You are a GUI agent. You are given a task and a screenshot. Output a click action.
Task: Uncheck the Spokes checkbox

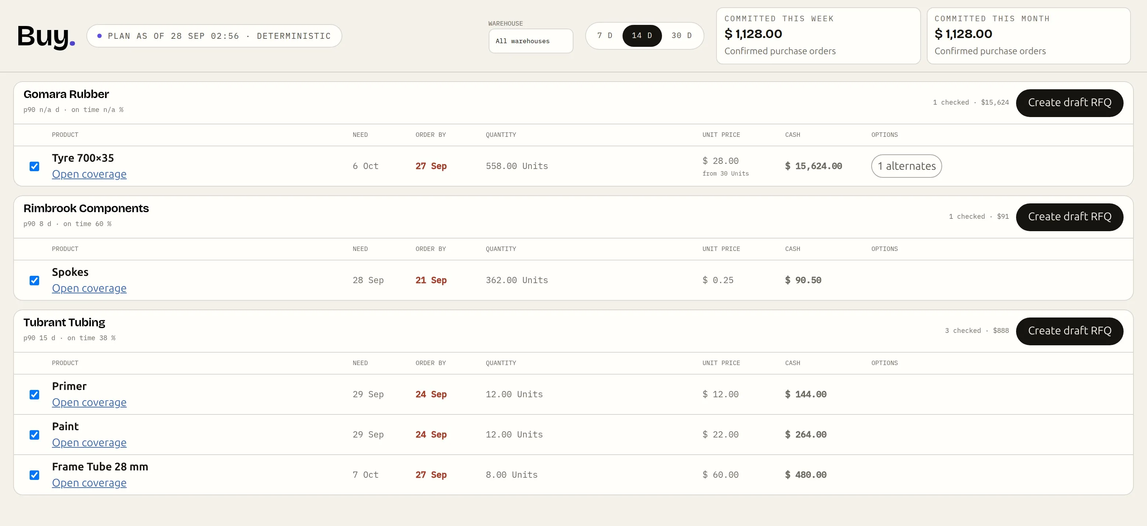(x=34, y=281)
